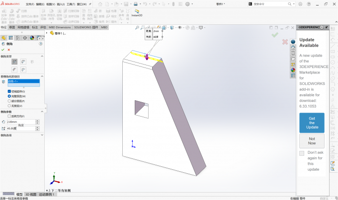Collapse the chamfer type section
The image size is (338, 200).
42,56
